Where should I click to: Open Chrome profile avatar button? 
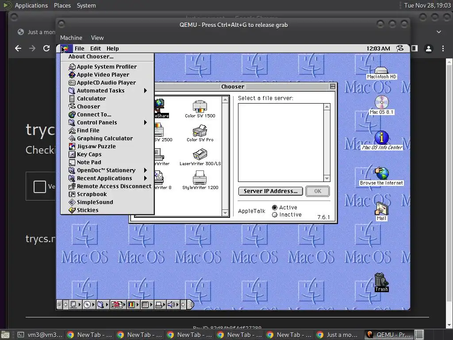pos(429,49)
